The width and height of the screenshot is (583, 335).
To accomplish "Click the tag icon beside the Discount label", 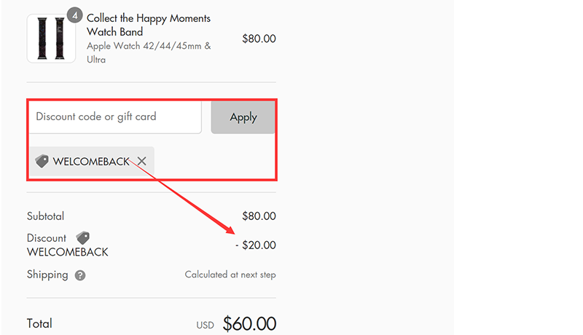I will pos(83,237).
